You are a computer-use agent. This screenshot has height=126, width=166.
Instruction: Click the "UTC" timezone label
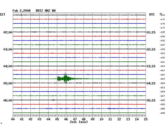[x=152, y=15]
